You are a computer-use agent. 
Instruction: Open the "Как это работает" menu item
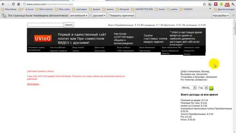[x=58, y=48]
